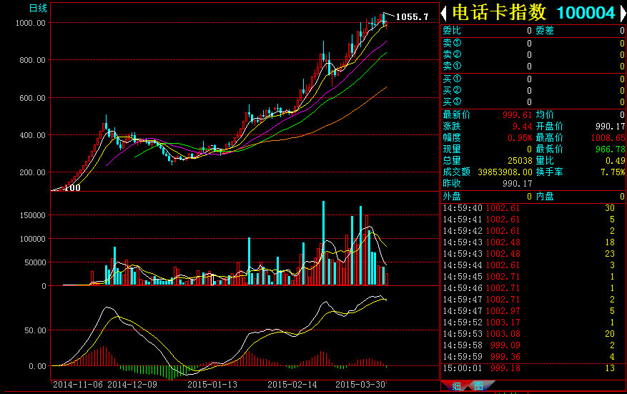Click the 1055.7 high price marker

point(412,16)
